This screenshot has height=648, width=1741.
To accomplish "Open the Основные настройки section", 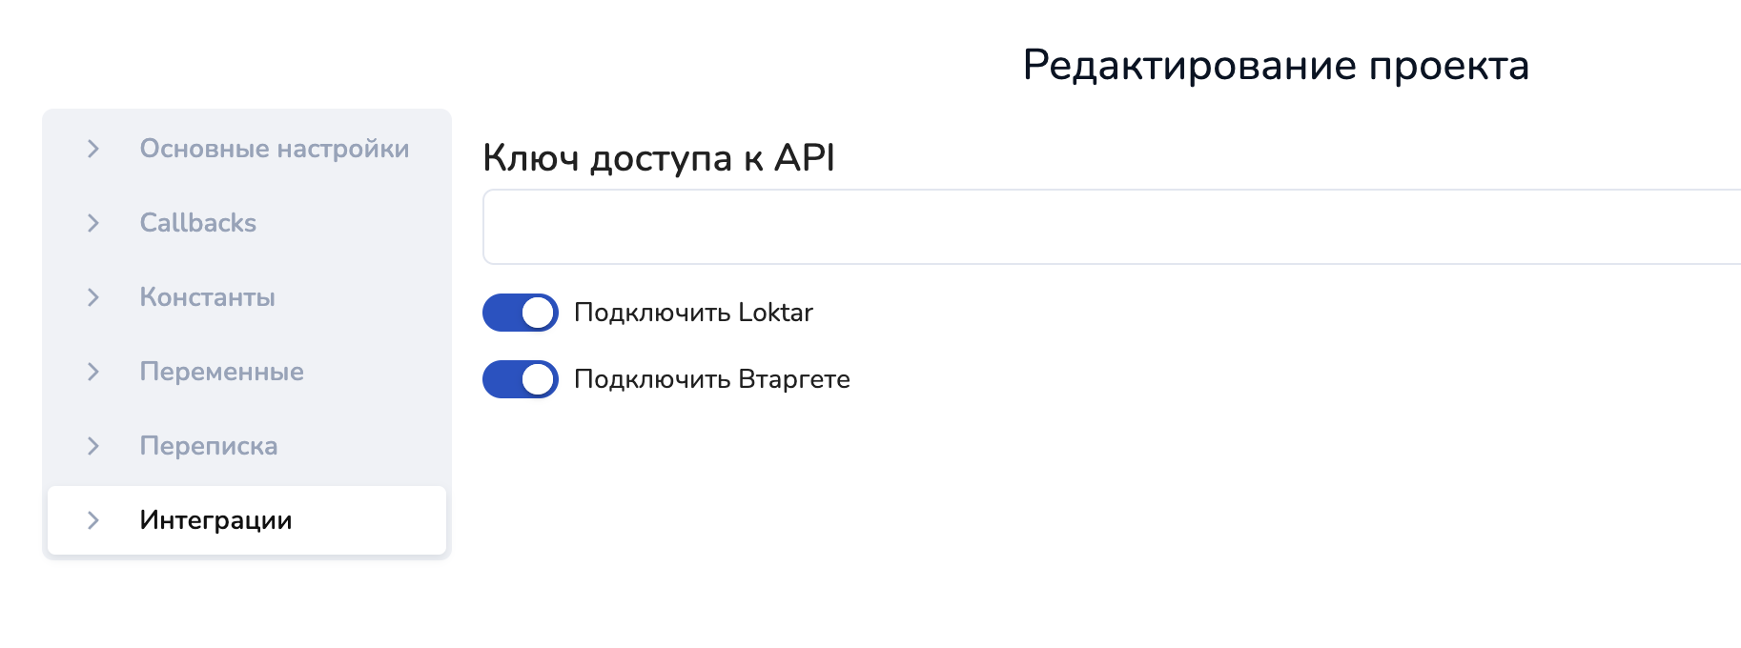I will pos(274,149).
